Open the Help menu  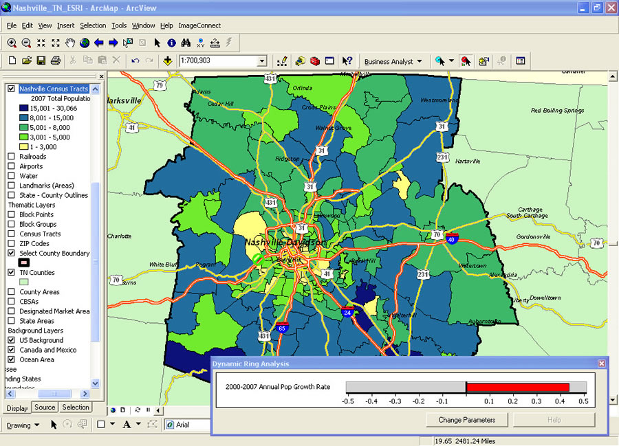click(x=166, y=25)
